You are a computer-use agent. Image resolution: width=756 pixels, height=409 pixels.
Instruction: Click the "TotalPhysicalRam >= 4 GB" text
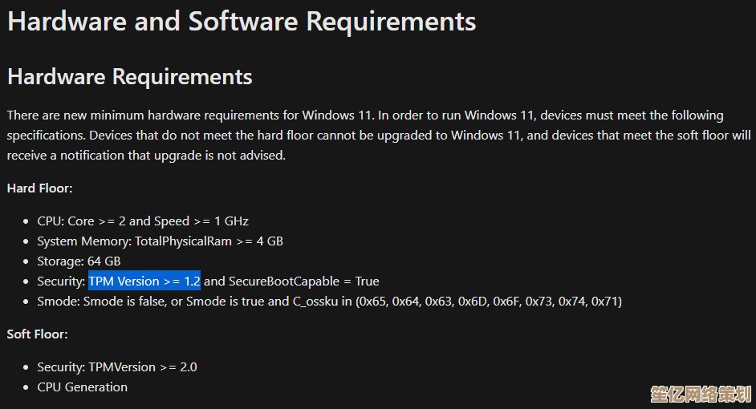(x=209, y=241)
